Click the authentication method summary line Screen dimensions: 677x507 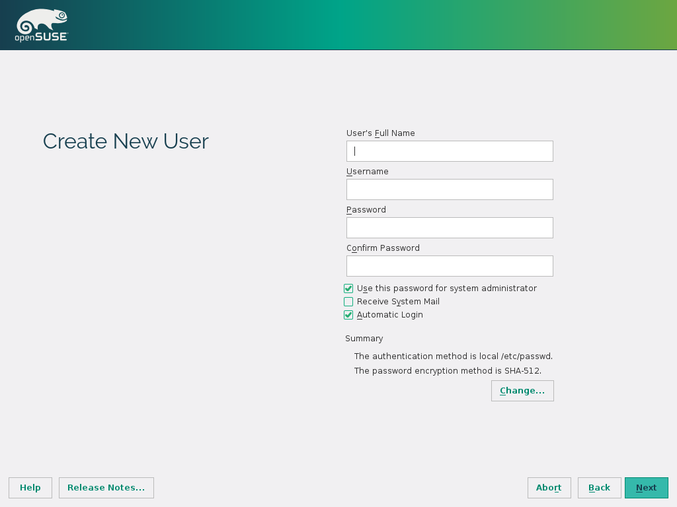click(x=453, y=356)
